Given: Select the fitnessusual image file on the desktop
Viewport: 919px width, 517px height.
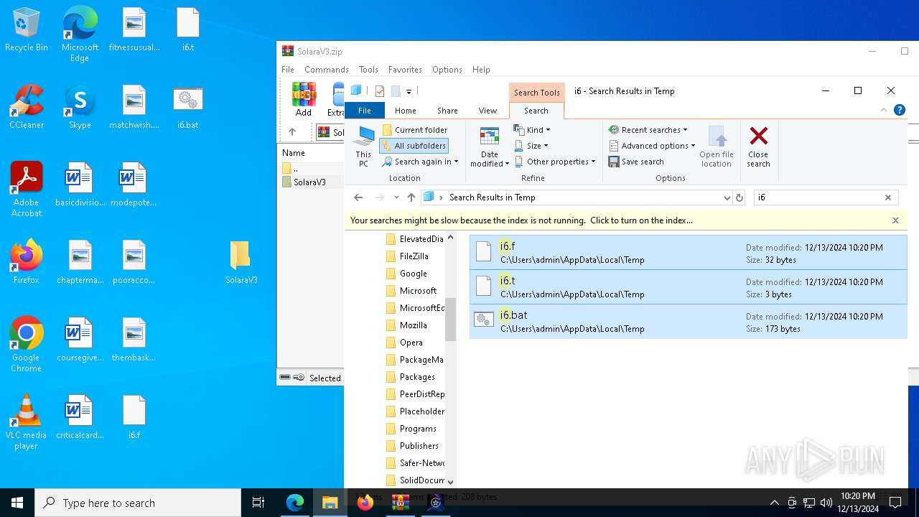Looking at the screenshot, I should [x=134, y=29].
